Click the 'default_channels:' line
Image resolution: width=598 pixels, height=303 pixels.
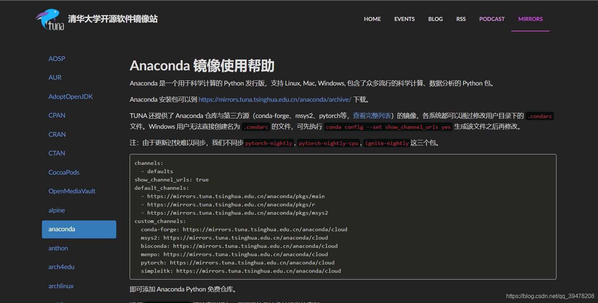[x=162, y=188]
